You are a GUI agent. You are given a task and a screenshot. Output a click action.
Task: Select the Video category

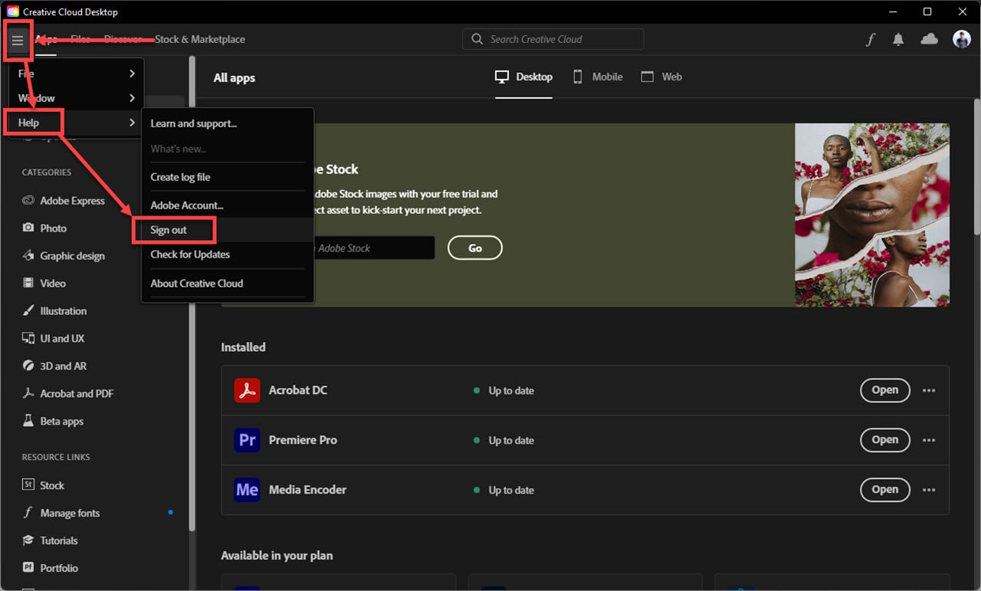click(x=44, y=284)
